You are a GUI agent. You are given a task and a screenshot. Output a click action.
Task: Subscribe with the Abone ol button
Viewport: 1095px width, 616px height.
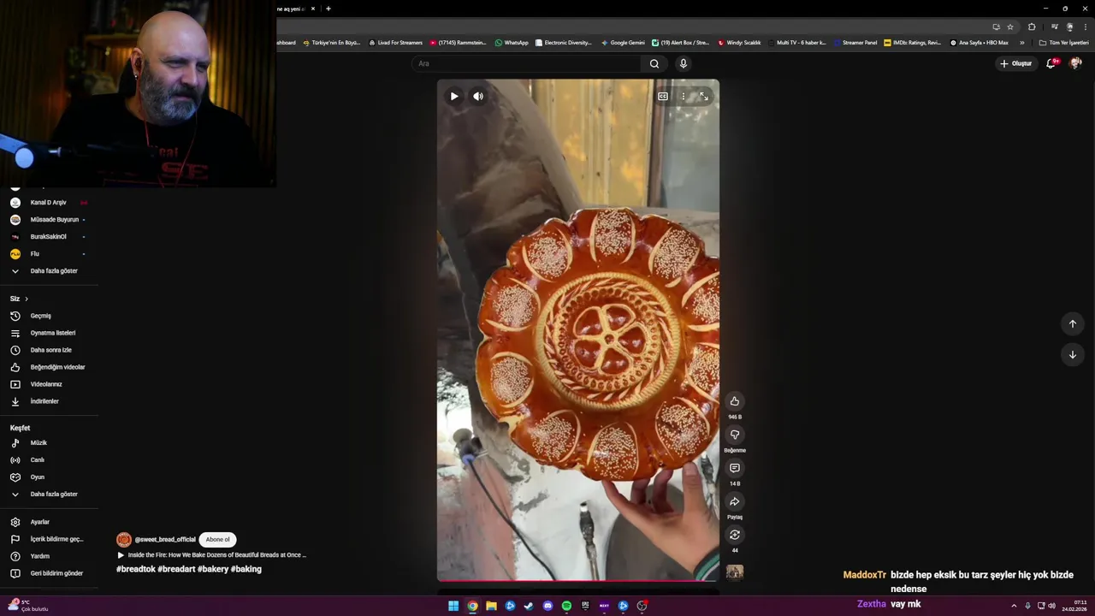217,539
